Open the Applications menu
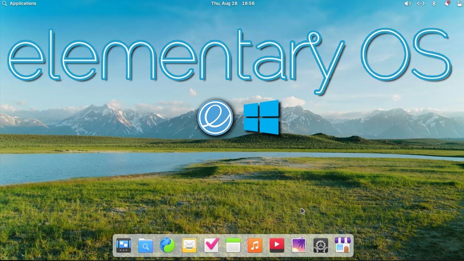 19,3
